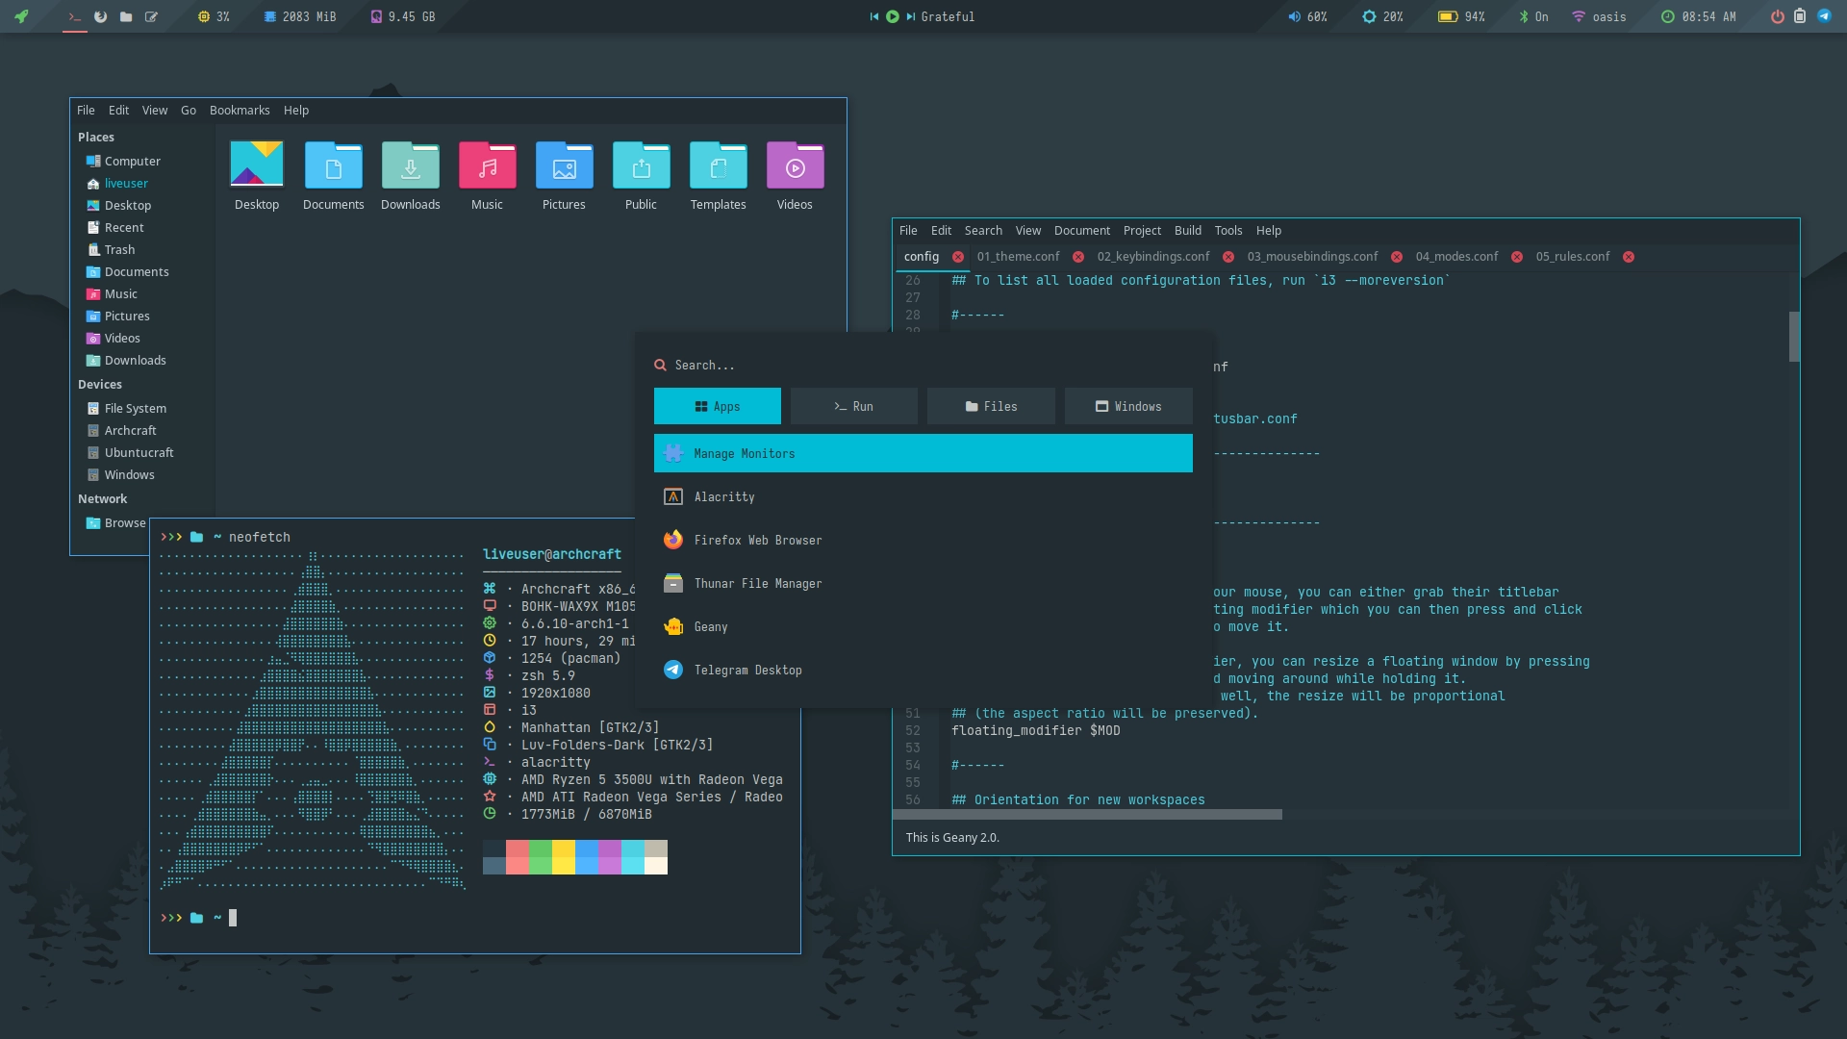This screenshot has width=1847, height=1039.
Task: Switch to the Files mode in the launcher
Action: click(x=990, y=406)
